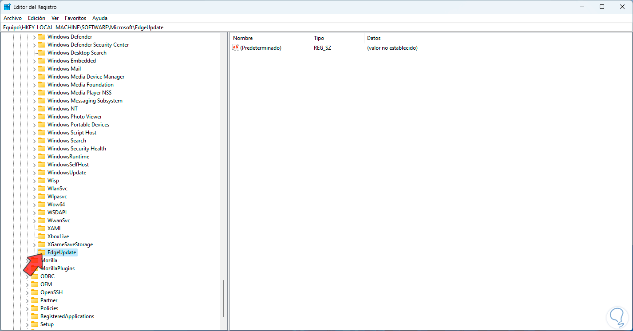This screenshot has height=331, width=633.
Task: Expand the WlanSvc key
Action: pos(35,189)
